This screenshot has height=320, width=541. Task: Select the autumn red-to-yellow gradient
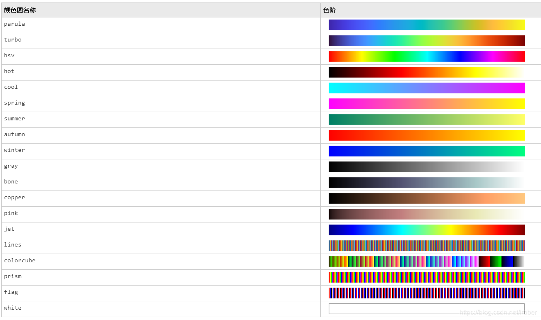[x=427, y=135]
